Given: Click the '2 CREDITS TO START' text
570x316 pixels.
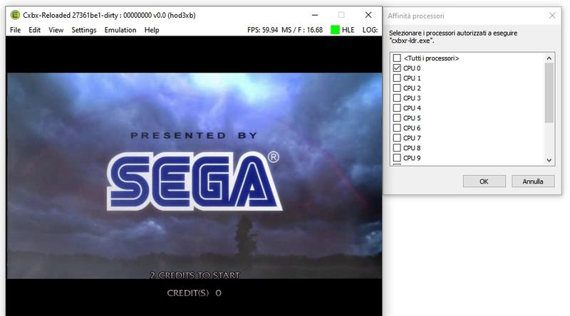Looking at the screenshot, I should pos(195,275).
